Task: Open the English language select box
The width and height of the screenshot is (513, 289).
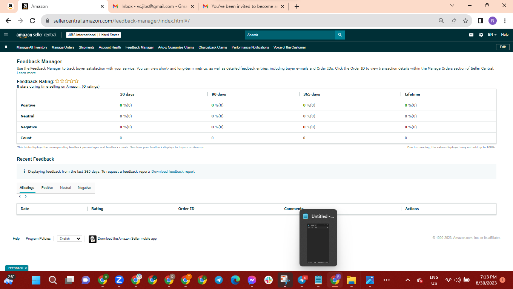Action: coord(69,239)
